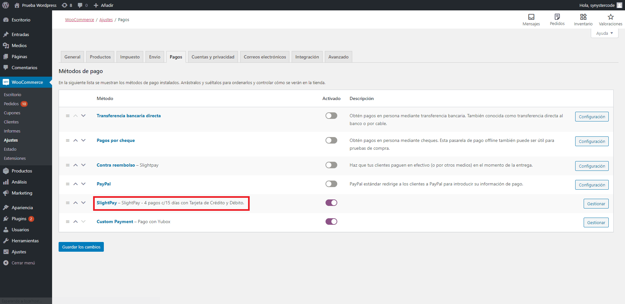Screen dimensions: 625x304
Task: Open Páginas menu in sidebar
Action: coord(26,57)
